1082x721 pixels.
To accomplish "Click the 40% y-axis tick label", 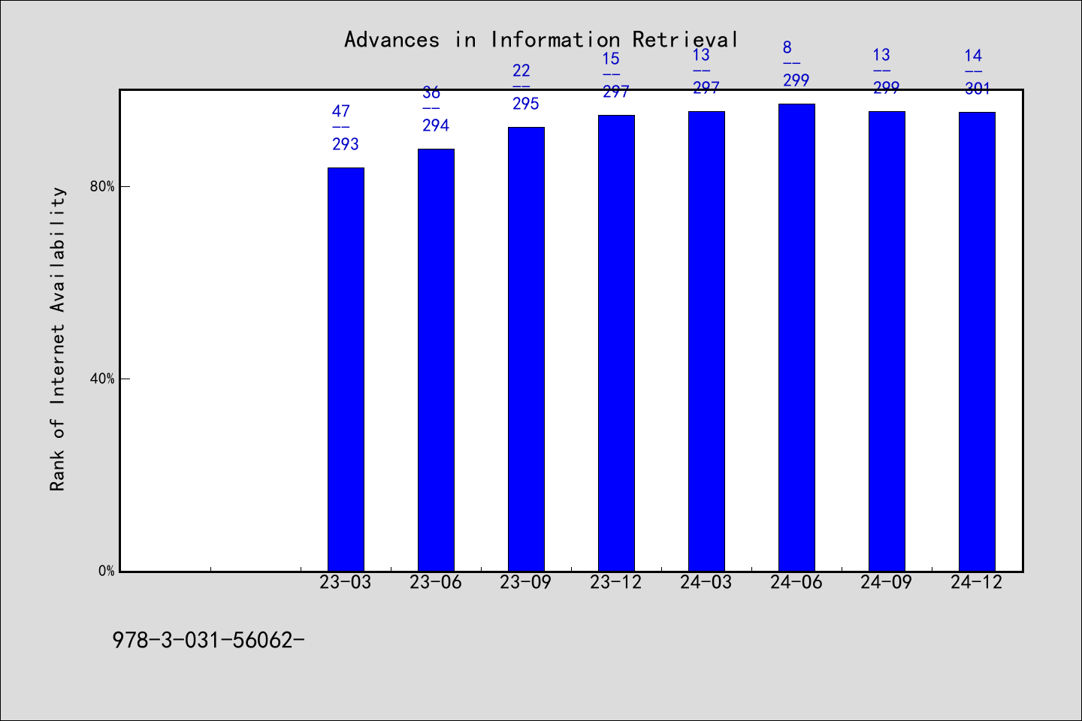I will click(x=102, y=379).
